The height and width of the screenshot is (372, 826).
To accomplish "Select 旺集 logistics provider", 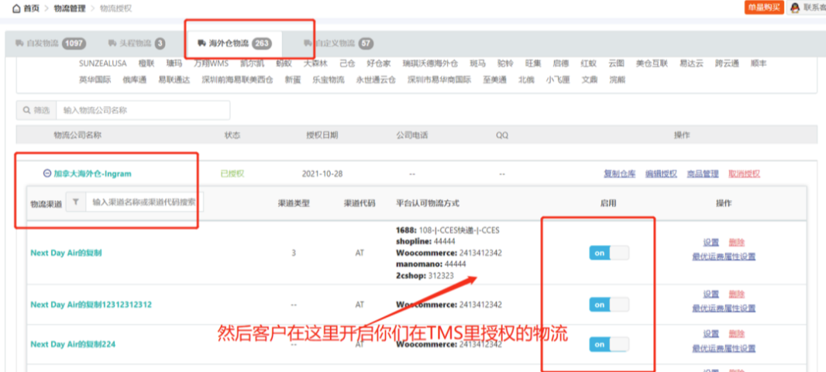I will (x=533, y=64).
